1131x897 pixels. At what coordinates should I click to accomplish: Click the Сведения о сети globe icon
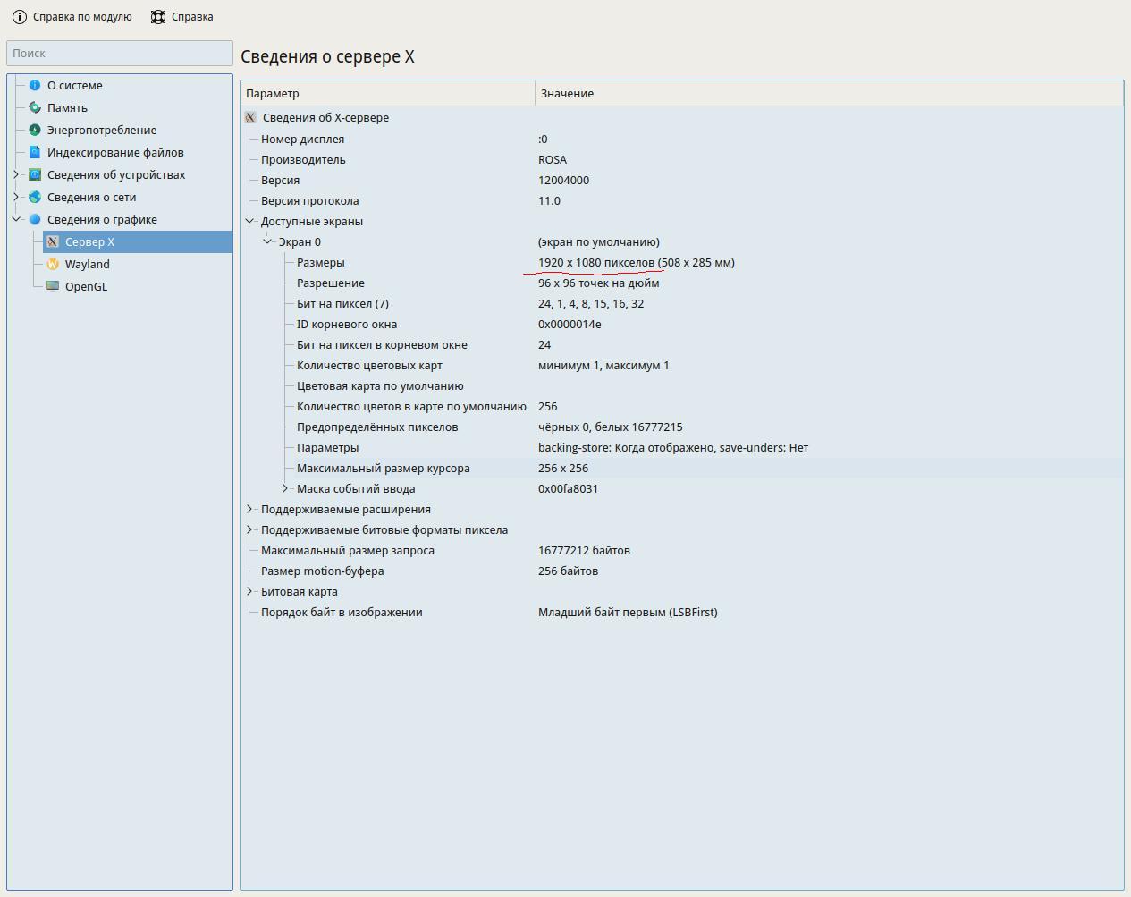[35, 197]
